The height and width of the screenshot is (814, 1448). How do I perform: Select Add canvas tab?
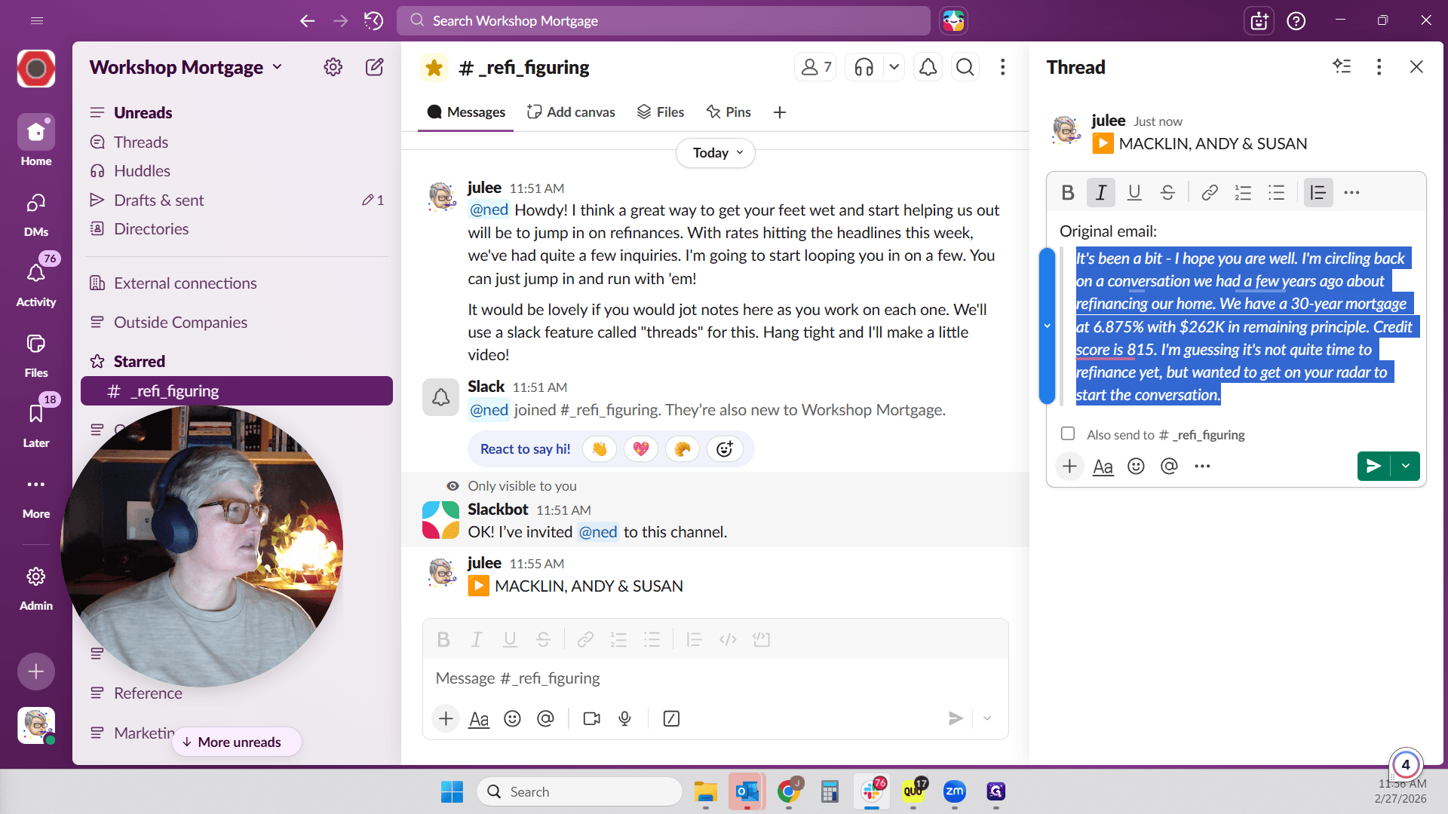click(x=571, y=112)
